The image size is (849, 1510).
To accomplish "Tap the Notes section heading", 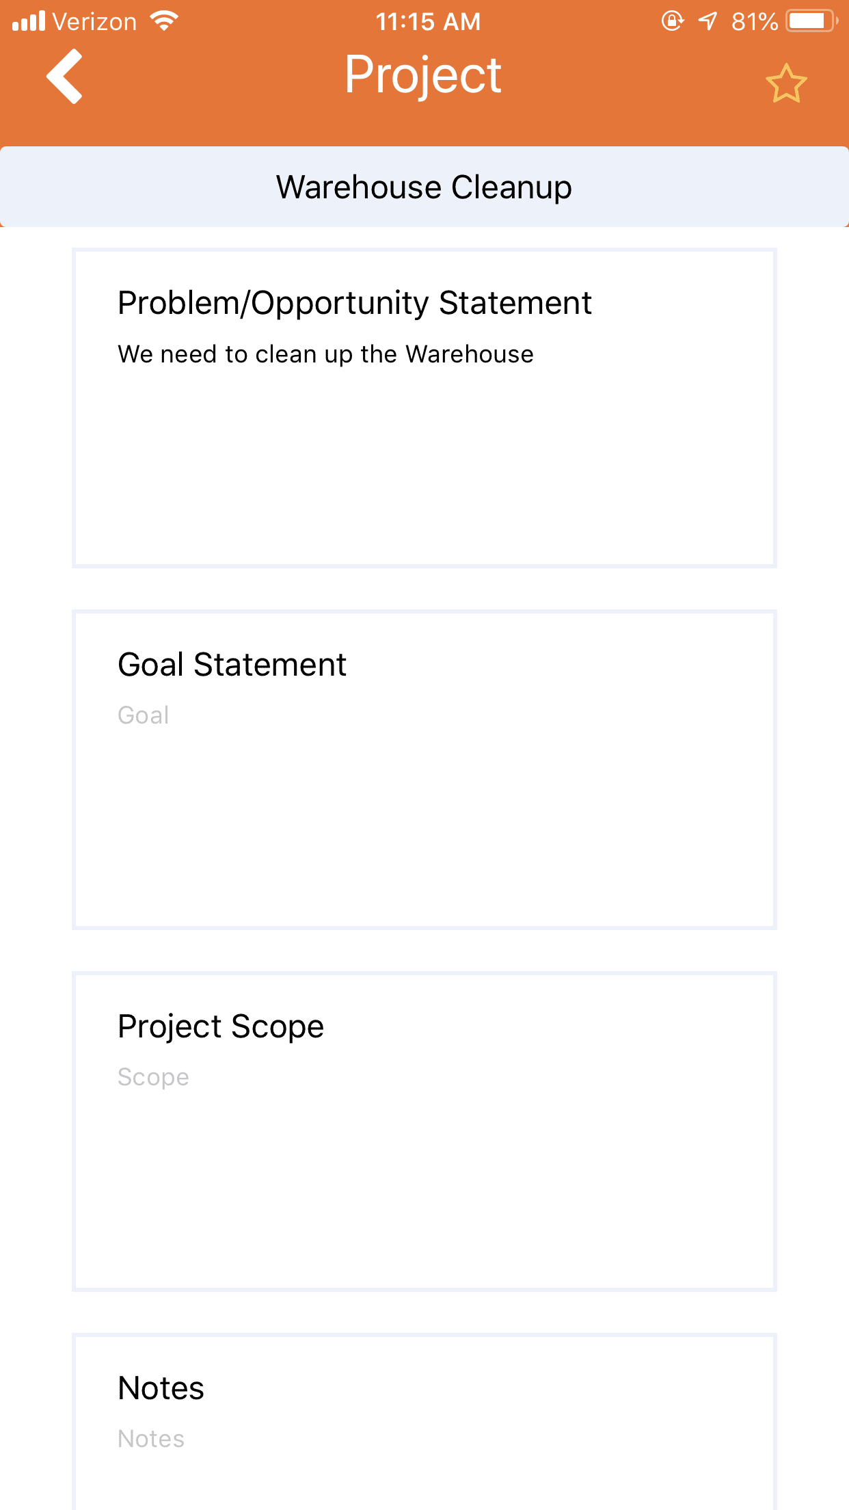I will pos(161,1388).
